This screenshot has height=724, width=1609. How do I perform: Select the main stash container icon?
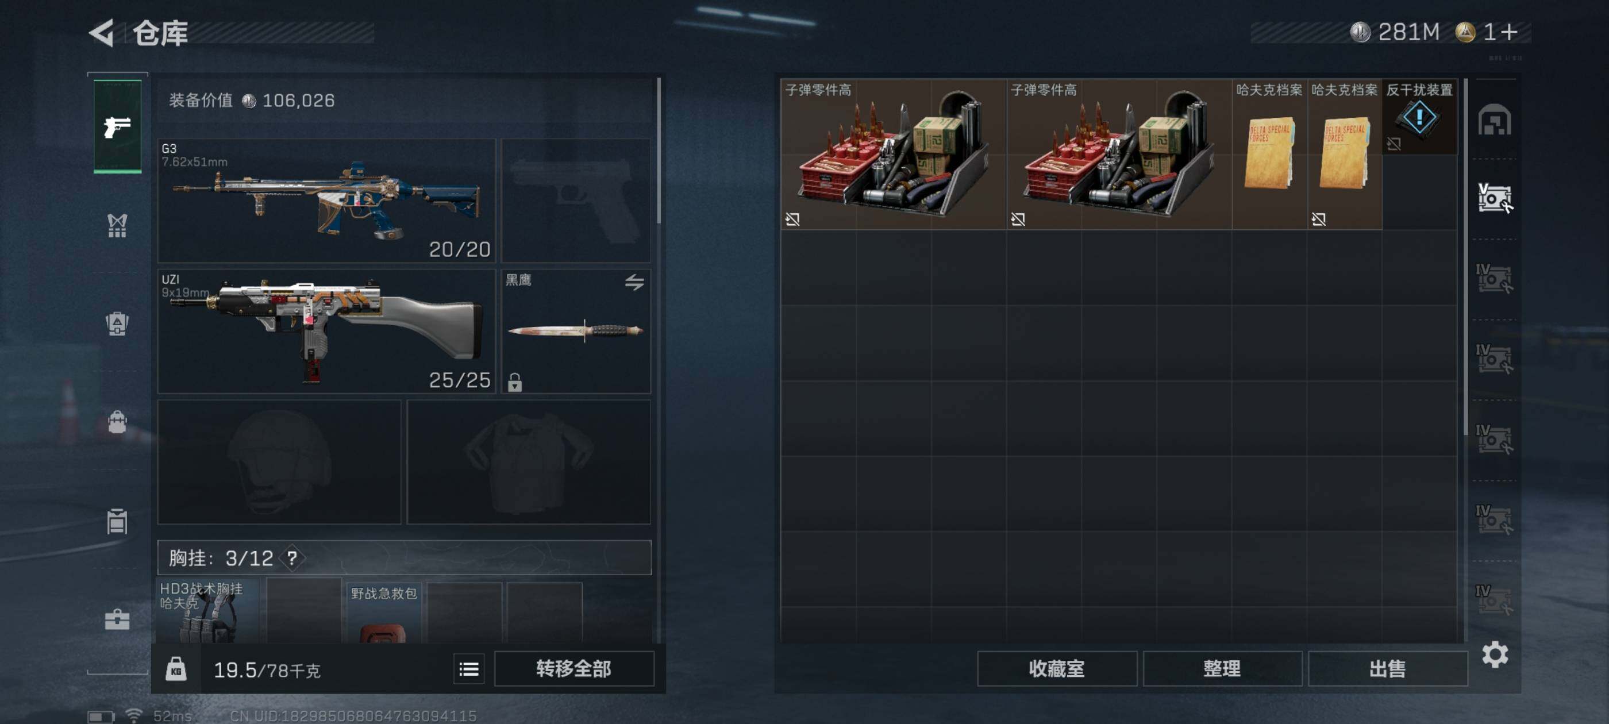[1494, 120]
